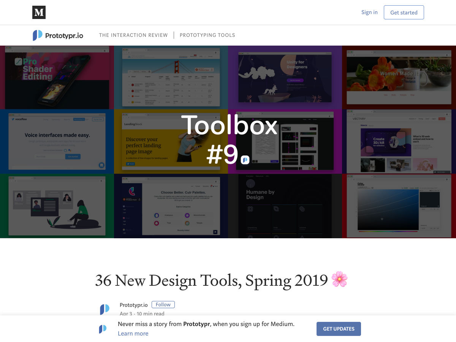Viewport: 456px width, 342px height.
Task: Open the Prototypr.io publication logo
Action: pos(58,35)
